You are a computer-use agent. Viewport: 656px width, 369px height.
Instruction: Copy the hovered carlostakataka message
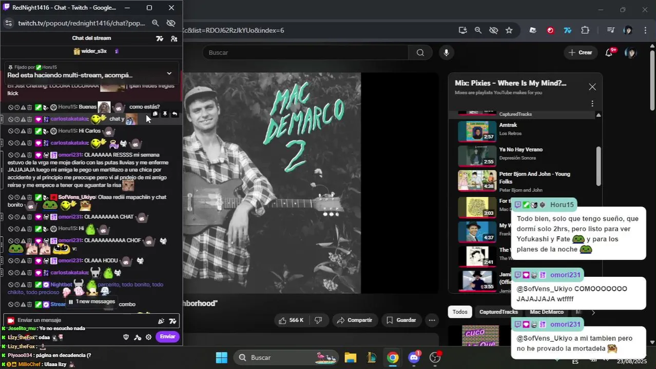(155, 114)
